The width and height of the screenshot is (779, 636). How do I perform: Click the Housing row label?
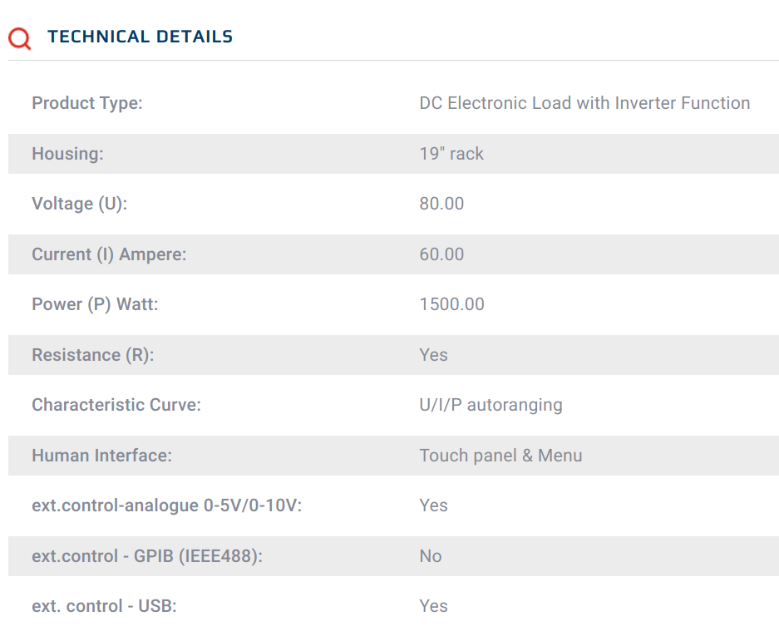point(67,154)
